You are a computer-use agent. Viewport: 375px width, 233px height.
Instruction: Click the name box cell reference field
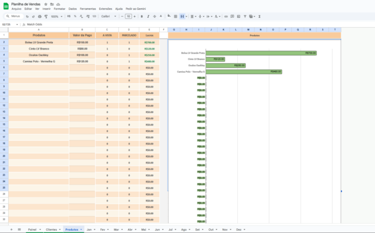(8, 24)
